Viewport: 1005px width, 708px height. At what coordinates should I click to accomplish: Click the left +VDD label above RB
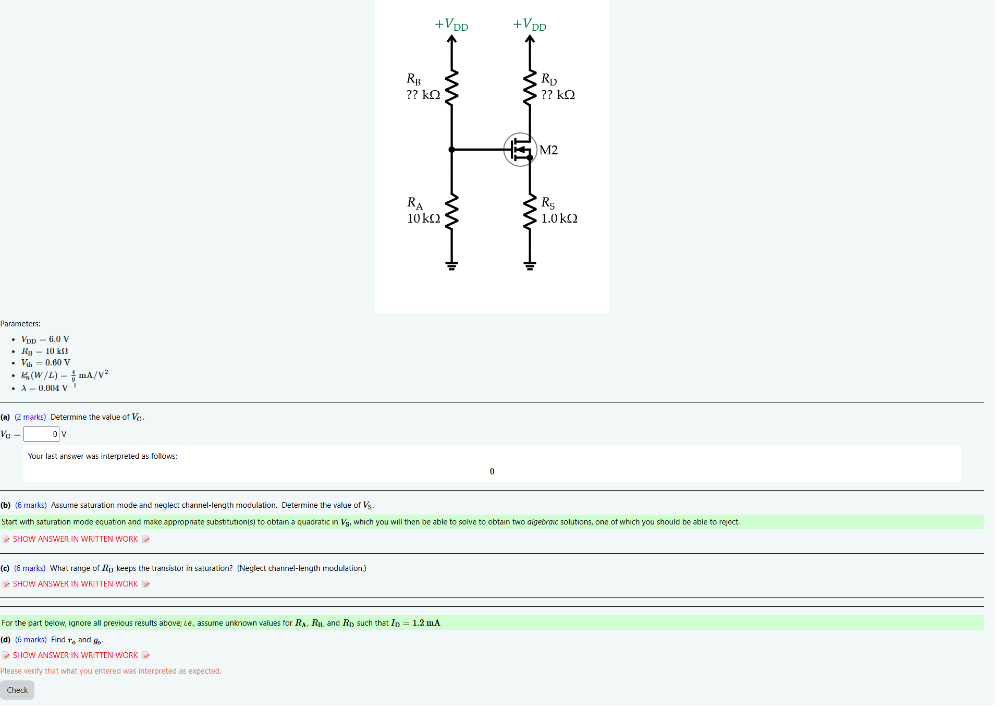pos(451,25)
